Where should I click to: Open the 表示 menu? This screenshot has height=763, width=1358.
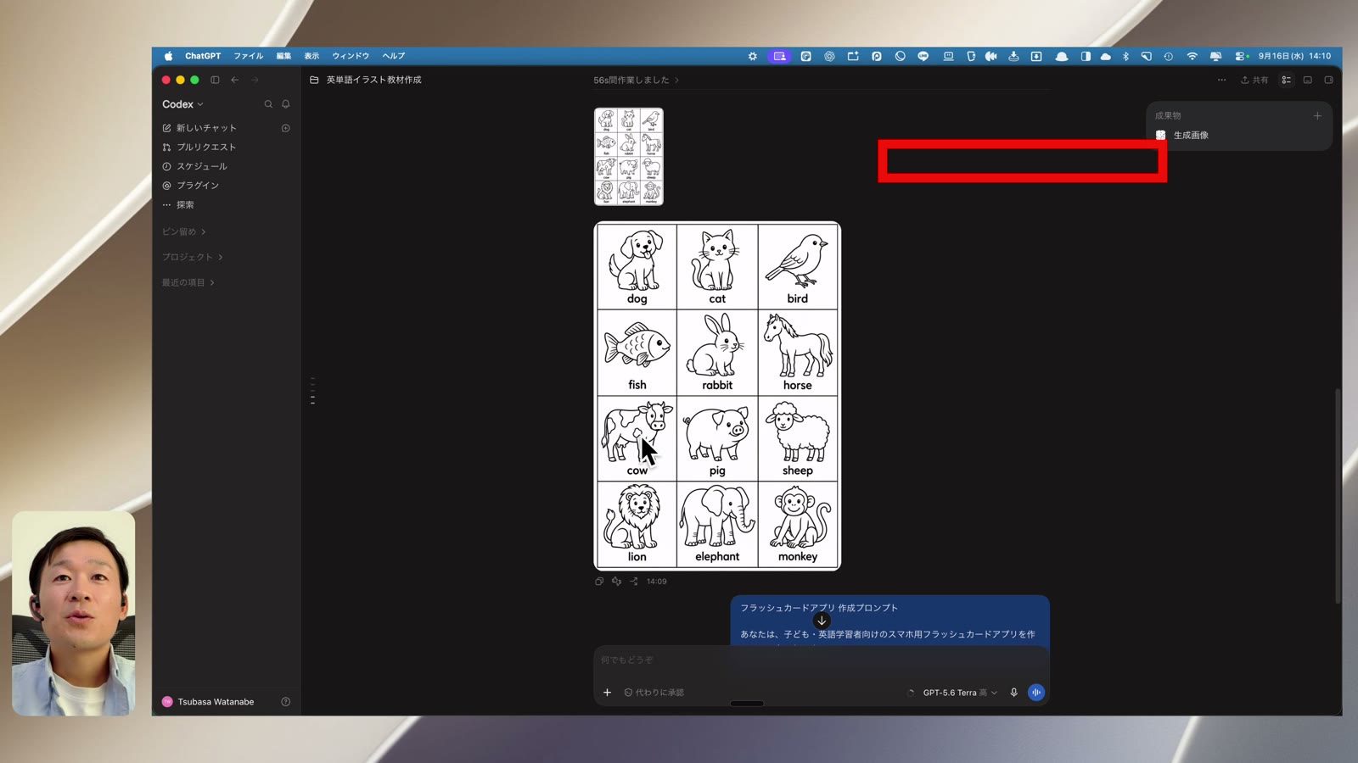point(311,56)
